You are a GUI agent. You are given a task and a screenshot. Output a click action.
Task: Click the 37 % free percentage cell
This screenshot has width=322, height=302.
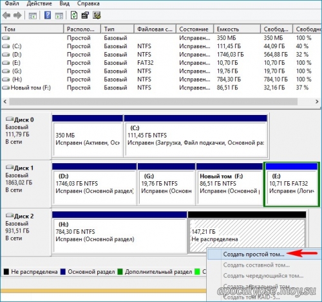pos(302,88)
